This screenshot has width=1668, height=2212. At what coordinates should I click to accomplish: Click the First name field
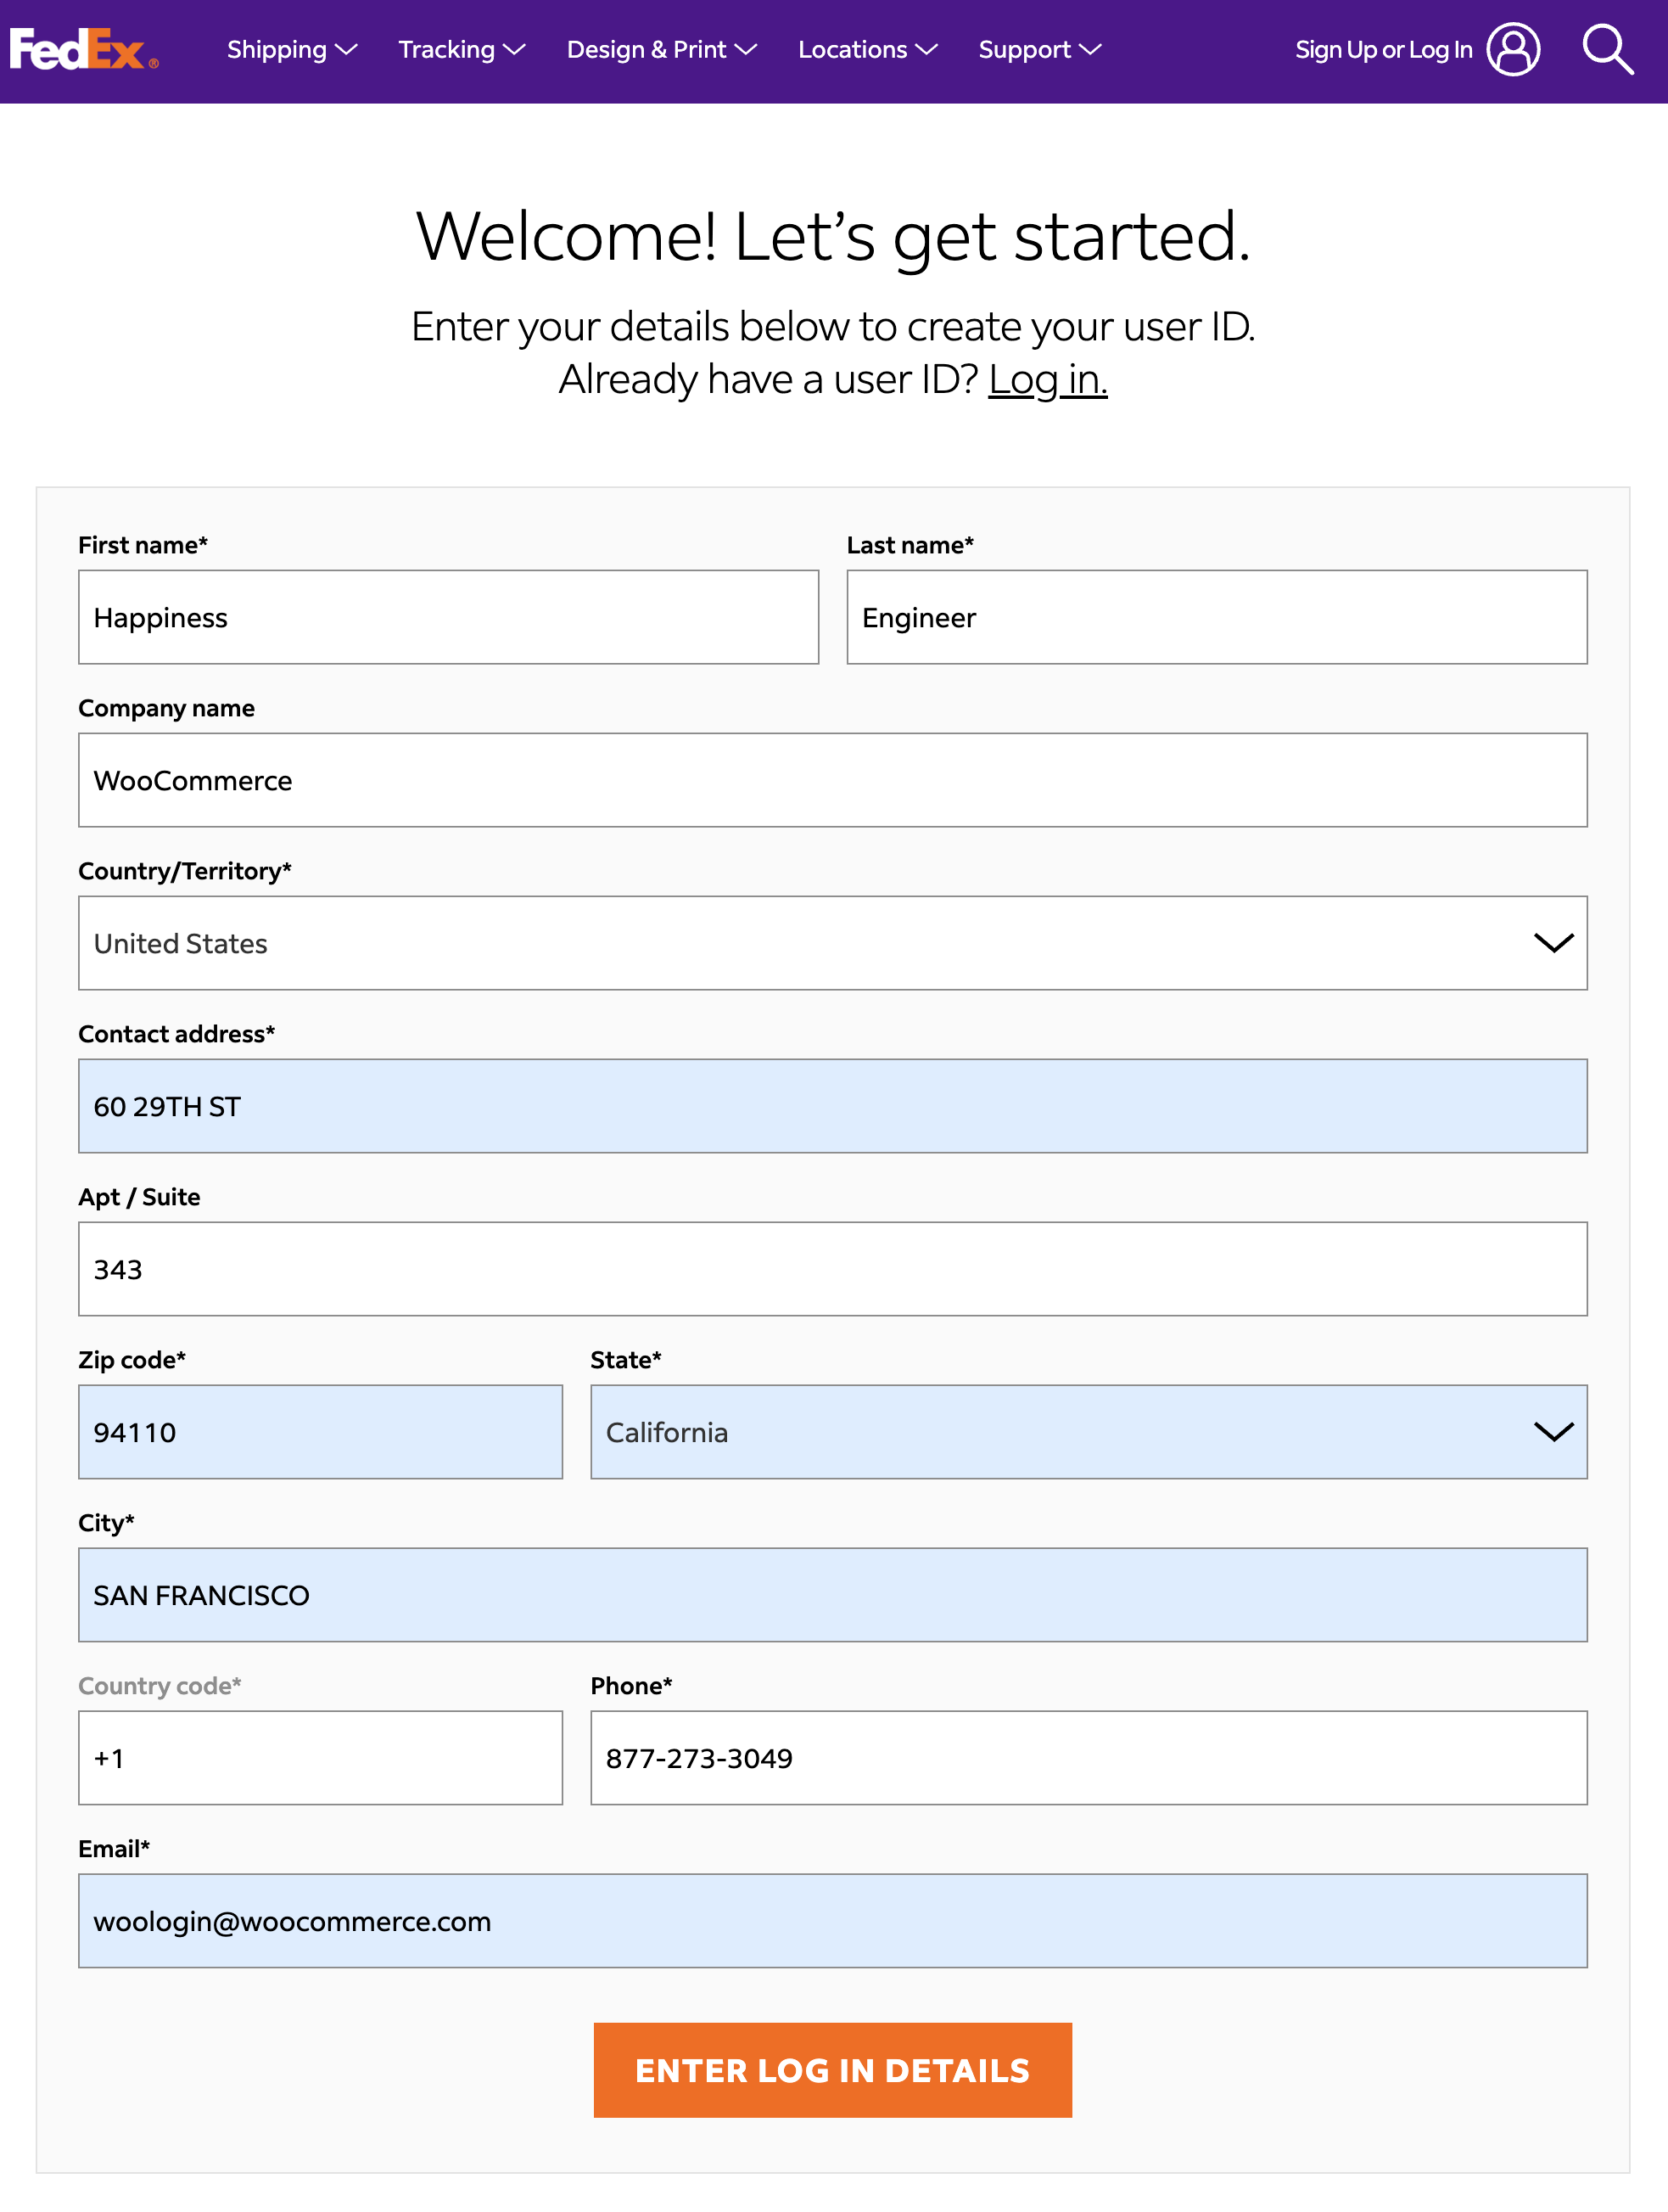coord(448,617)
